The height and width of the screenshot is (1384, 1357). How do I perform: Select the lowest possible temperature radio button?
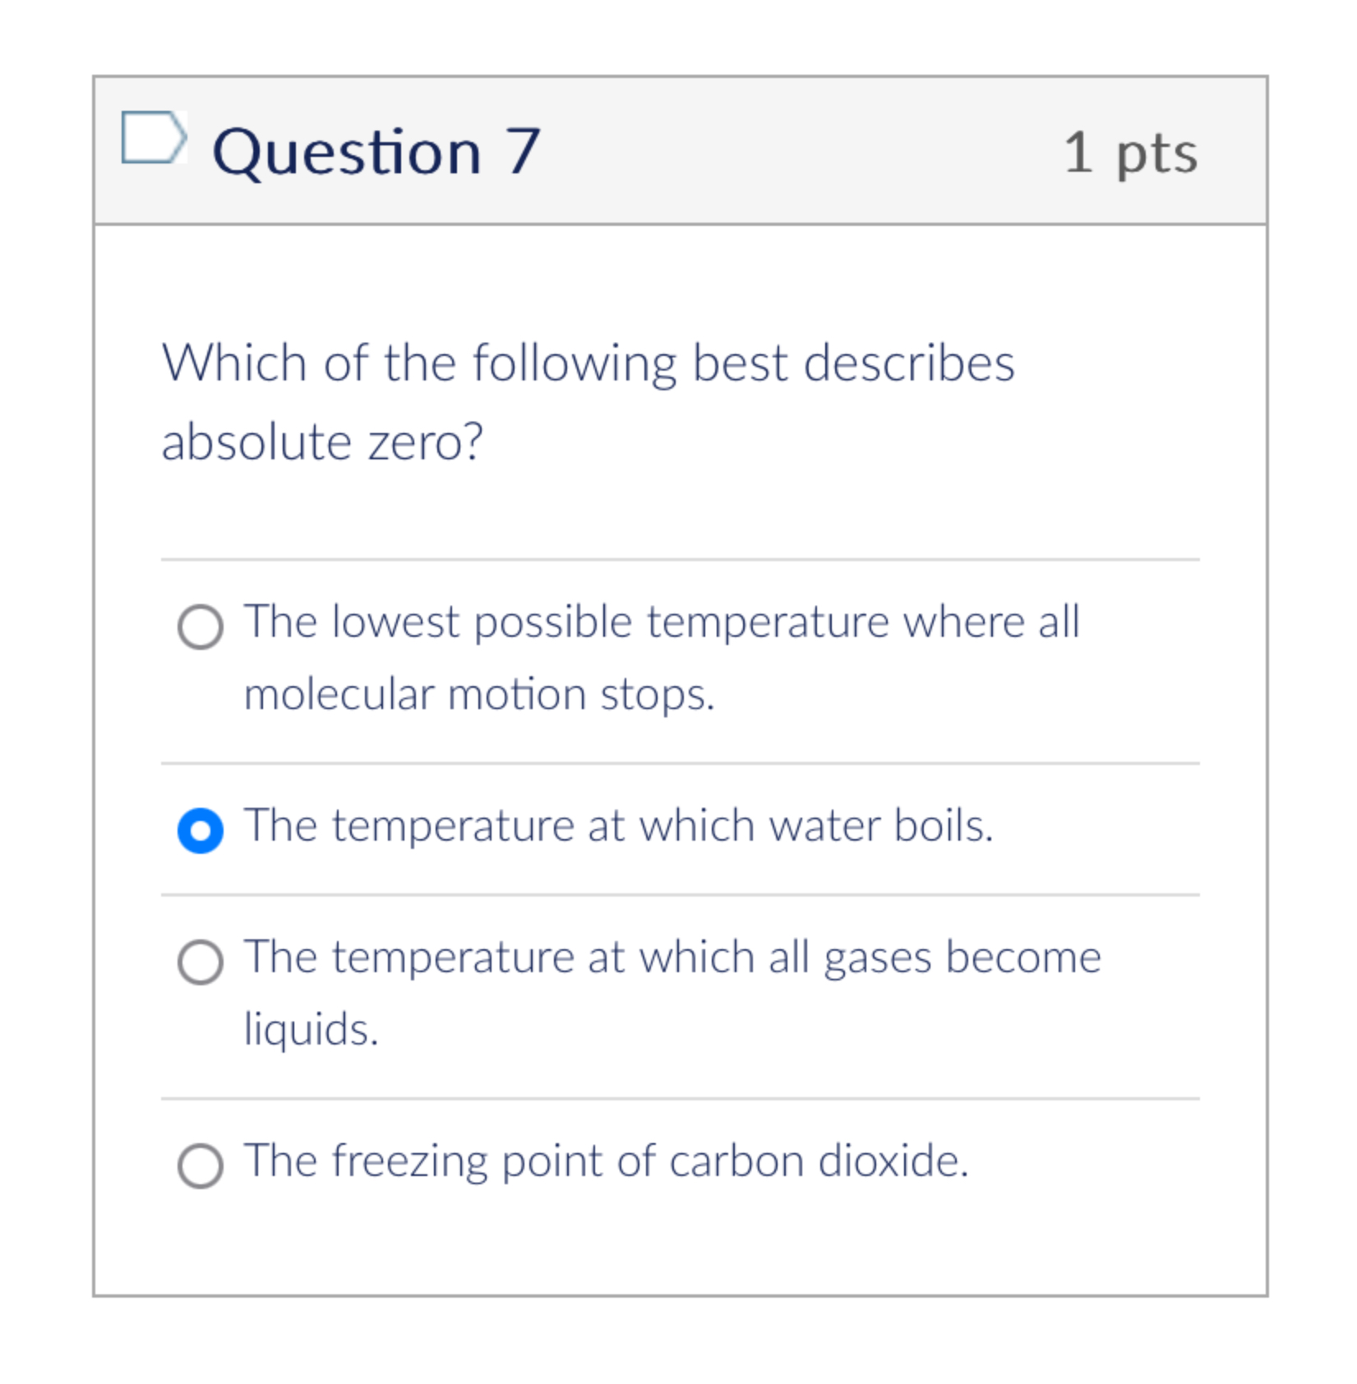201,627
